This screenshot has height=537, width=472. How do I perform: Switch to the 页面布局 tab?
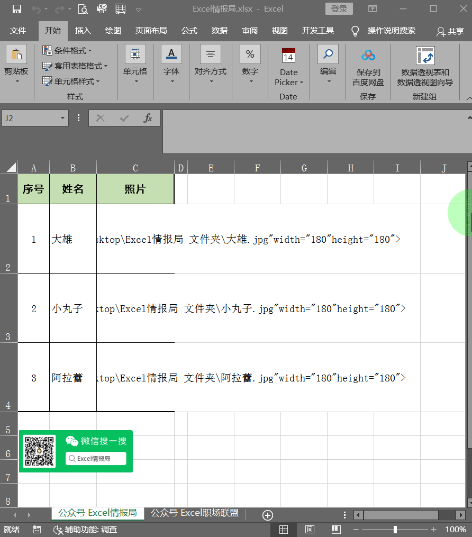coord(151,31)
